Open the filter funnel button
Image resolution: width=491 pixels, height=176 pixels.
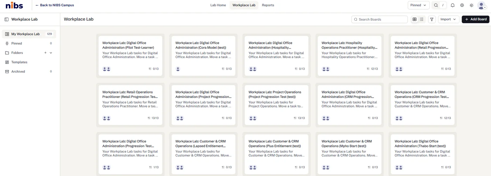click(432, 19)
